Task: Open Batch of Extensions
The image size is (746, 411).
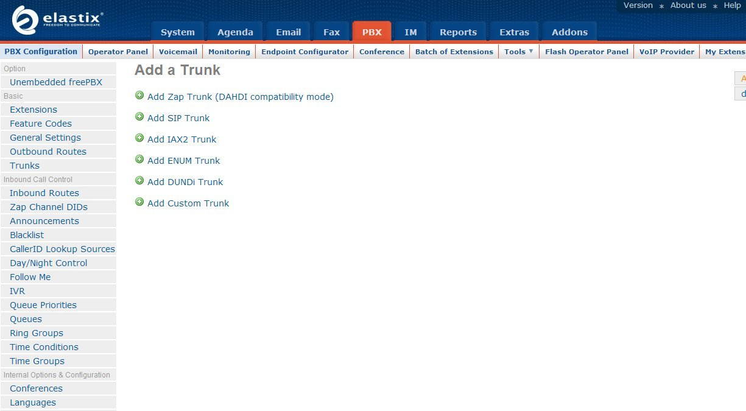Action: pyautogui.click(x=454, y=52)
